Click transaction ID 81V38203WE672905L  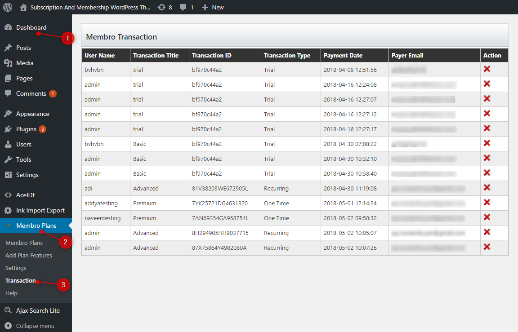tap(220, 188)
